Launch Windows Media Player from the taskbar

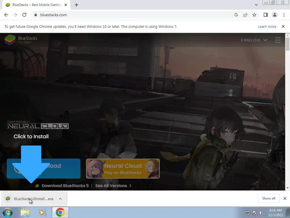(42, 213)
